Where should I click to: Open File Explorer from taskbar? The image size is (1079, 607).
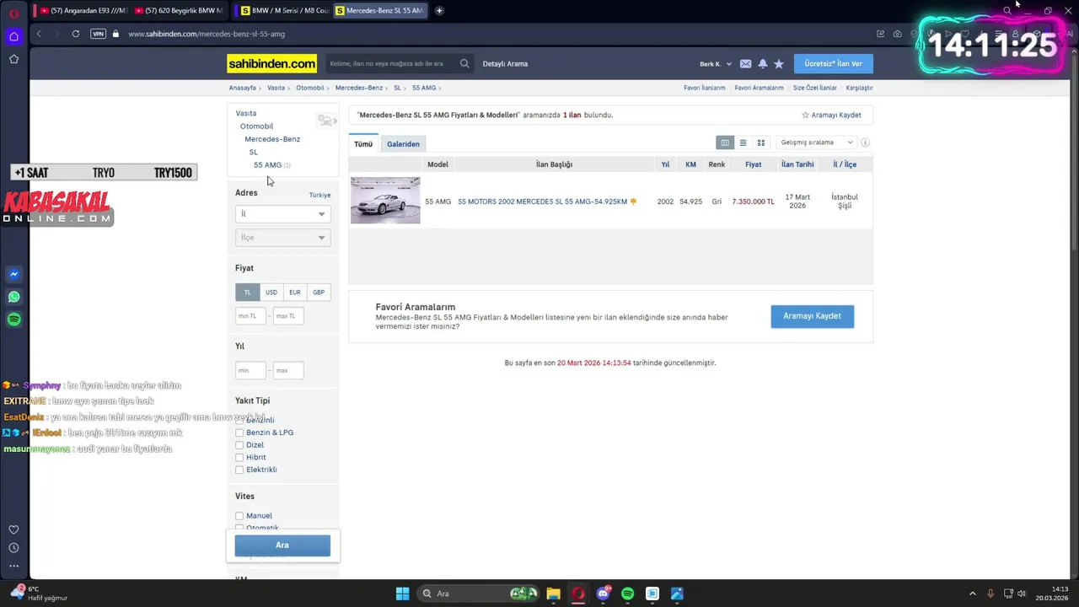(x=553, y=594)
